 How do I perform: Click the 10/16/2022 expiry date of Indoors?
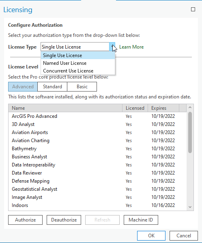[x=163, y=205]
